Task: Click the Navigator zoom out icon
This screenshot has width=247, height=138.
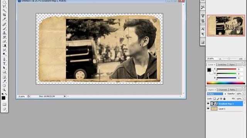Action: click(x=220, y=59)
